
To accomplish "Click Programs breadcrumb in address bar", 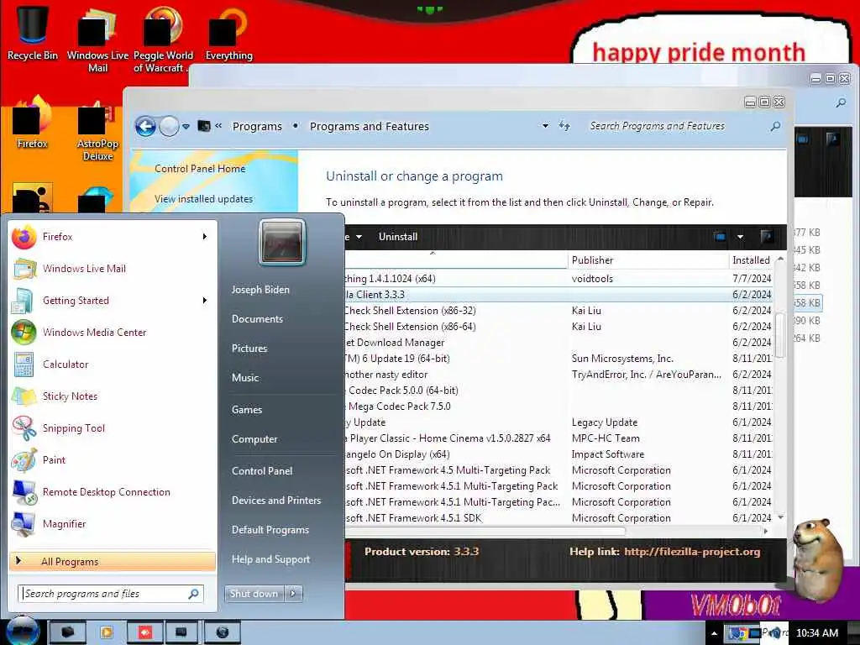I will (257, 127).
